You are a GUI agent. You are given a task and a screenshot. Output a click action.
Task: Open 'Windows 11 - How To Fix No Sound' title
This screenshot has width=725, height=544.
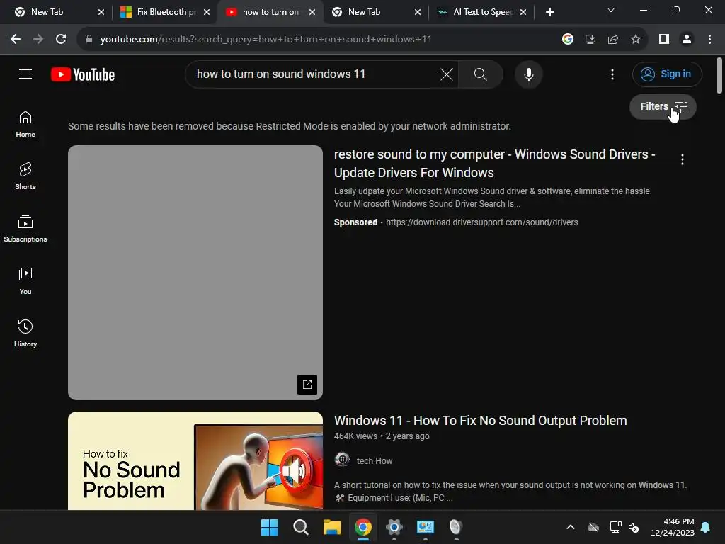(481, 421)
